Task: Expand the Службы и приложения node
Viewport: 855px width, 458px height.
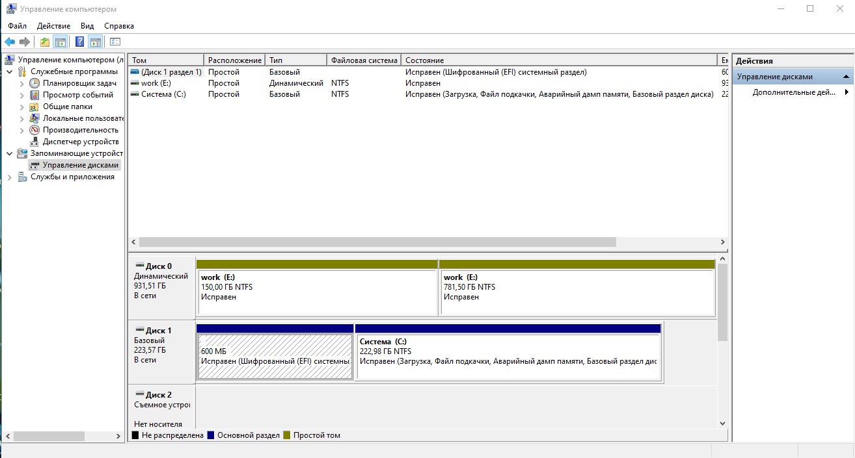Action: click(x=10, y=177)
